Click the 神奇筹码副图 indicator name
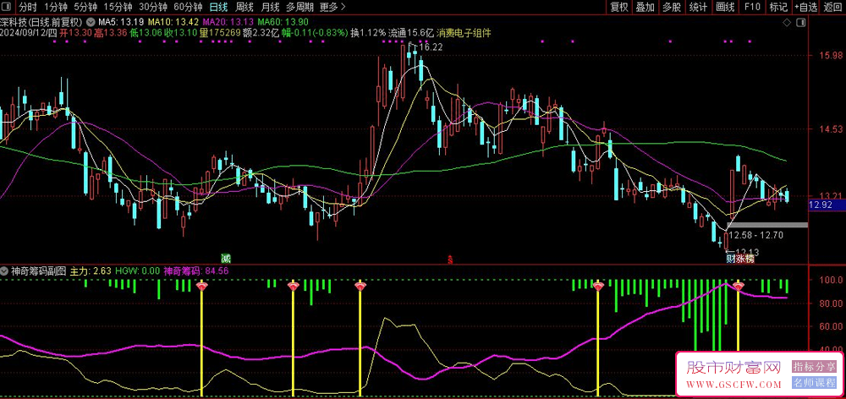Viewport: 846px width, 399px height. pyautogui.click(x=39, y=271)
